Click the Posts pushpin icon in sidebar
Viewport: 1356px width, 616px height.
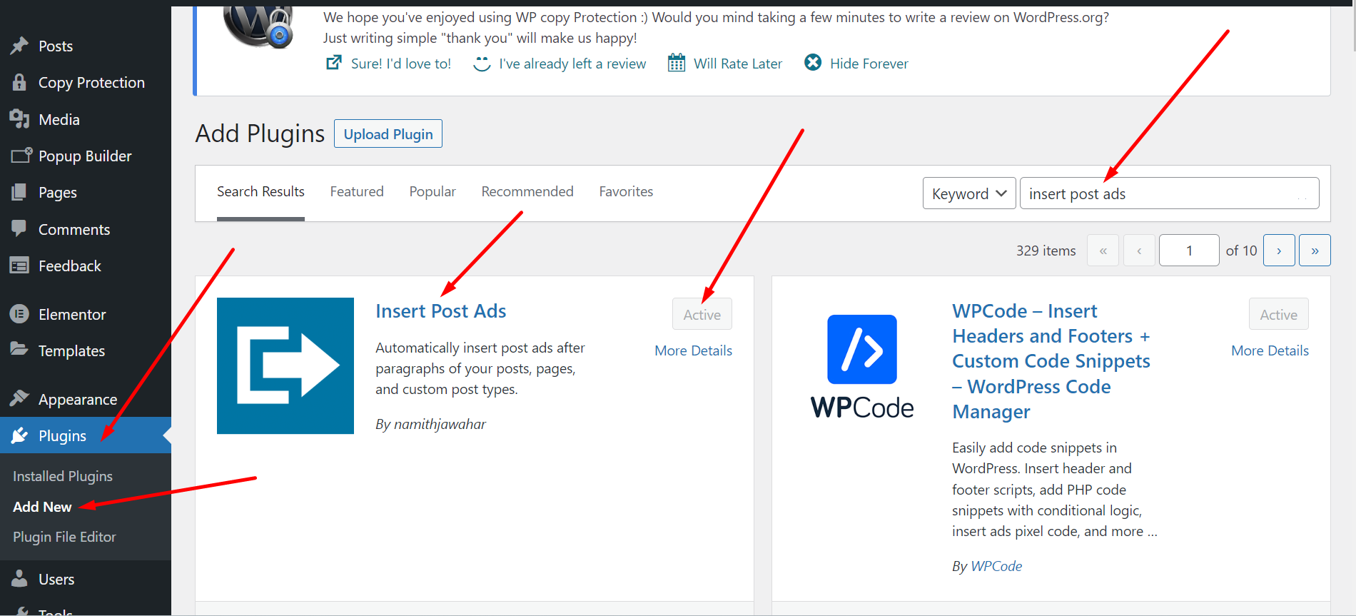19,46
